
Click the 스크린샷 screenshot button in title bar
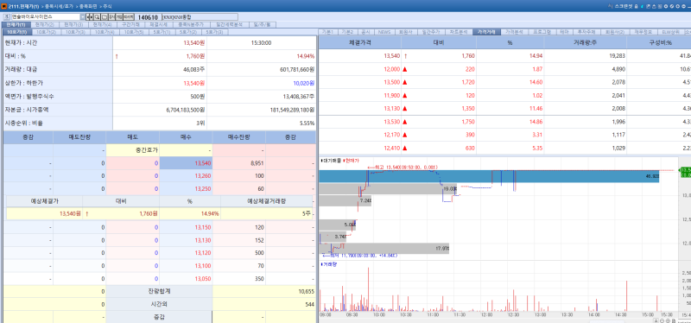click(624, 6)
